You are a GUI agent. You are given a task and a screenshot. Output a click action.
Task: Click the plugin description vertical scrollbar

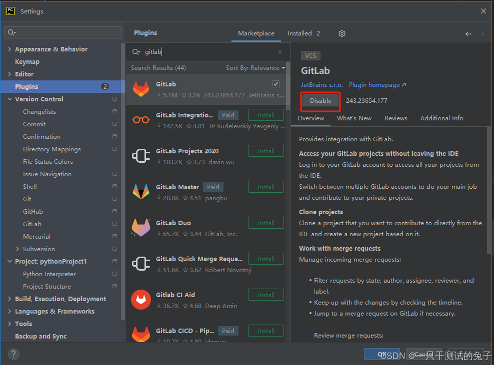(488, 190)
